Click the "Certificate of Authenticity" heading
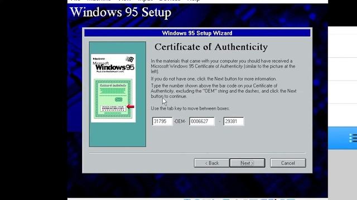 pos(211,47)
